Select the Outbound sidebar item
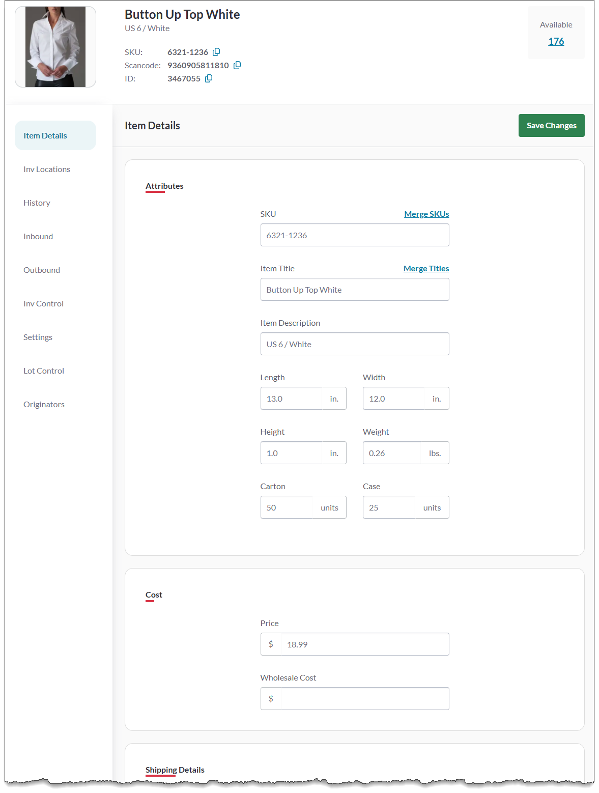This screenshot has height=793, width=599. (42, 270)
